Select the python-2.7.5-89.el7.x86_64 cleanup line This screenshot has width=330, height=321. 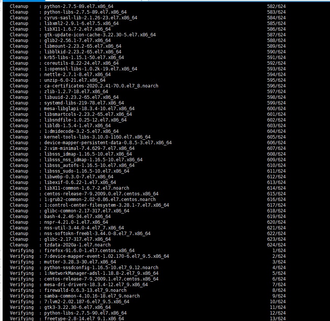point(79,6)
